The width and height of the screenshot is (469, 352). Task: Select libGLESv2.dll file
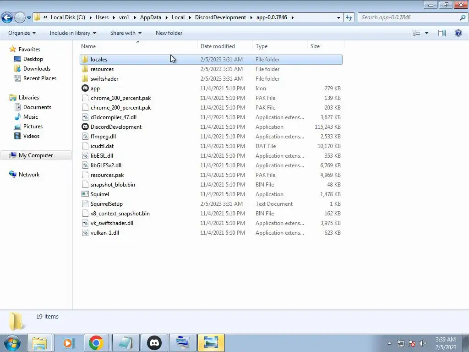tap(106, 165)
